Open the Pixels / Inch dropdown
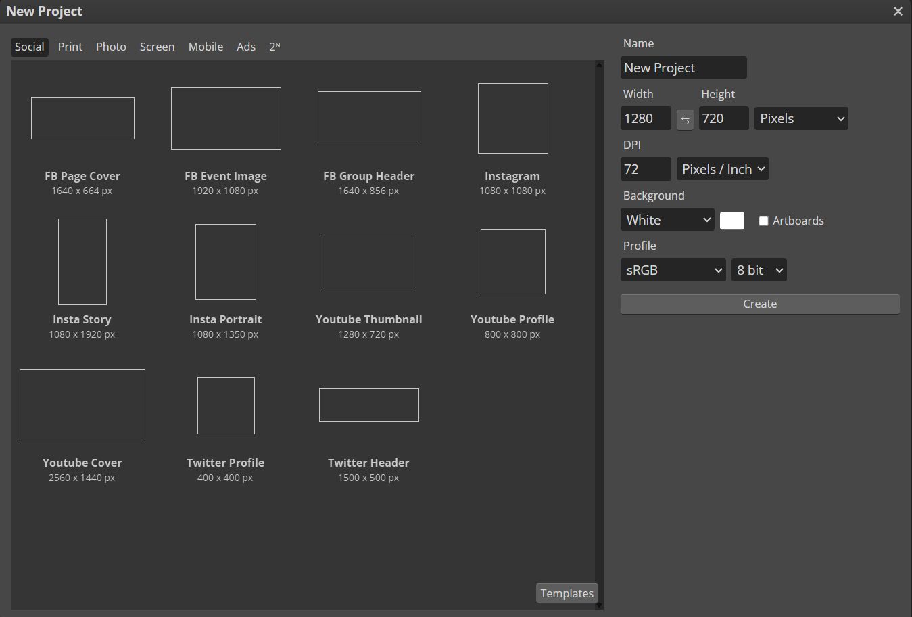The width and height of the screenshot is (912, 617). (x=723, y=169)
